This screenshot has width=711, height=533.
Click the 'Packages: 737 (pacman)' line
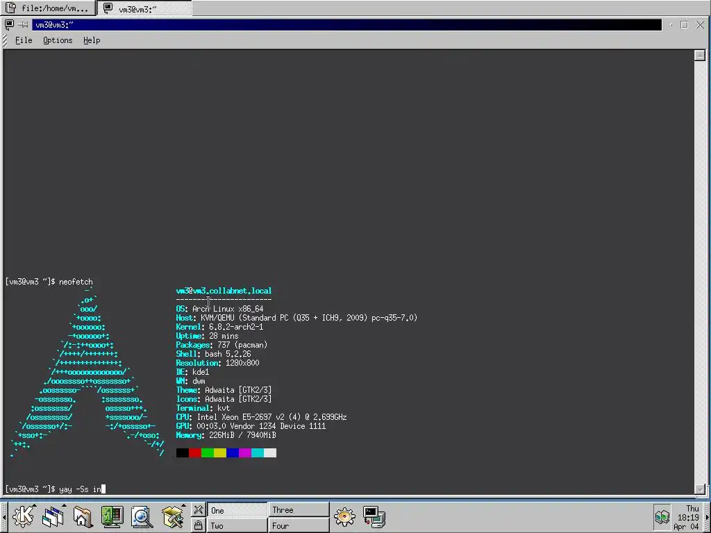221,346
